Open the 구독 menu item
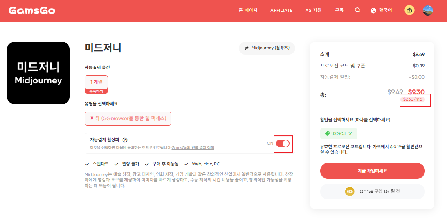The height and width of the screenshot is (222, 447). pos(339,10)
